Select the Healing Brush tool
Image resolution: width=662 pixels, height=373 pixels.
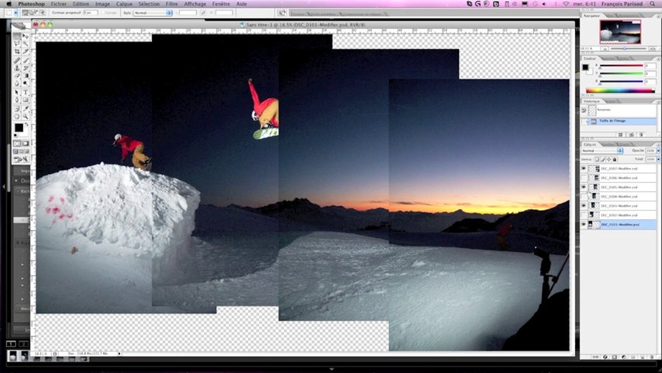pyautogui.click(x=17, y=60)
